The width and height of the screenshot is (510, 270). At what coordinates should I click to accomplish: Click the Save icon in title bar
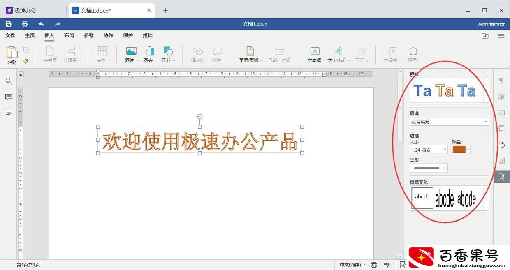(8, 24)
